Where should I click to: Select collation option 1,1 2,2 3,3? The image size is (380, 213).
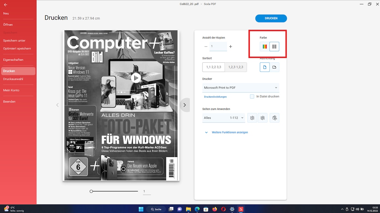(214, 67)
